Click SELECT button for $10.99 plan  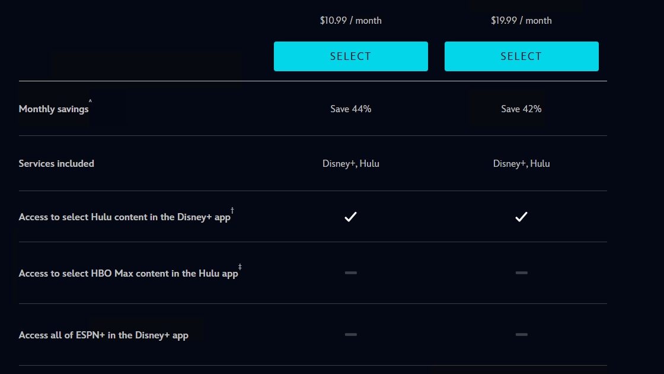pos(350,56)
